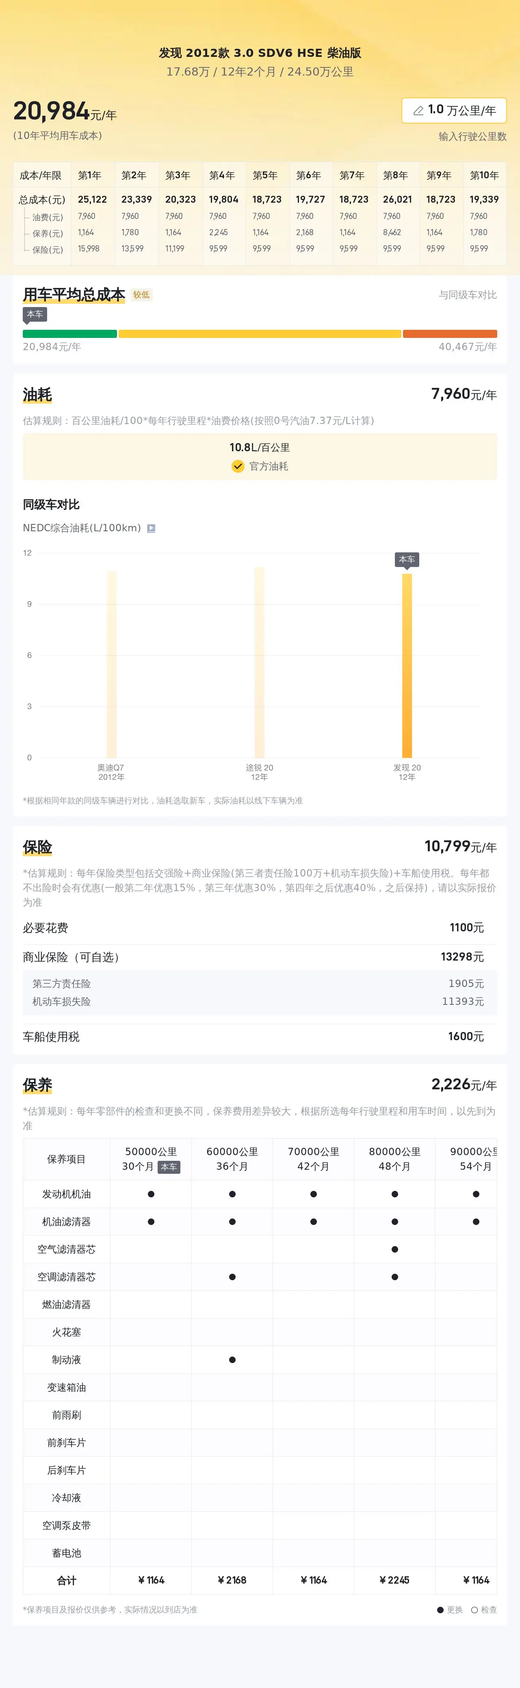
Task: Click the yellow segment of the cost bar
Action: 260,333
